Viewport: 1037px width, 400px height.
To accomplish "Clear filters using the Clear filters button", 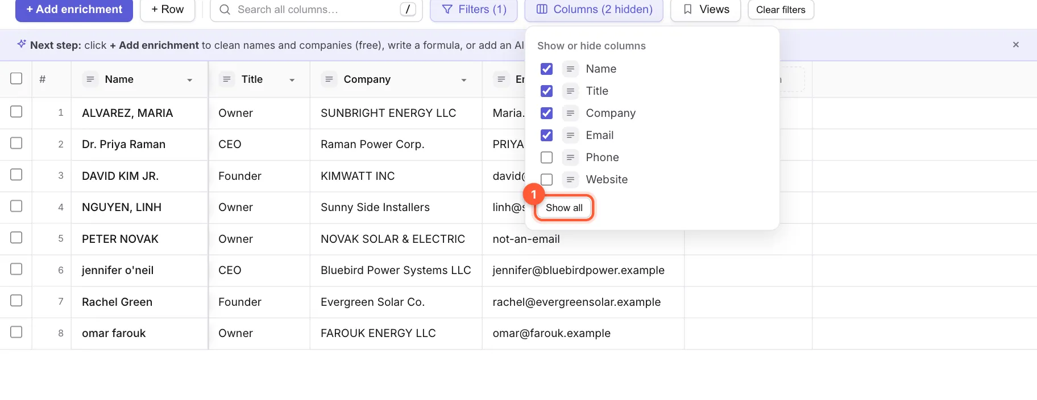I will [781, 10].
